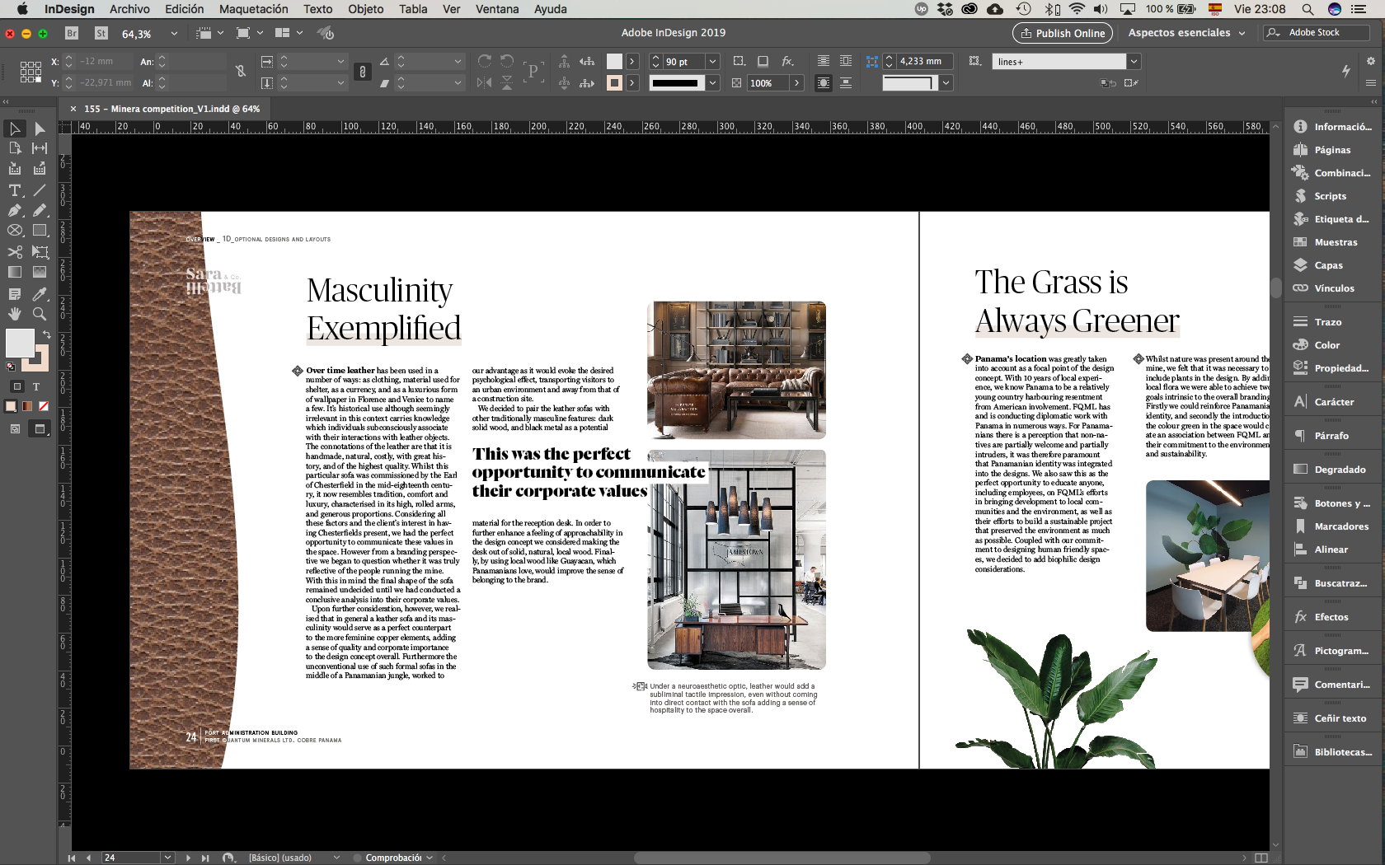This screenshot has height=865, width=1385.
Task: Toggle GPU performance preview icon
Action: (x=326, y=33)
